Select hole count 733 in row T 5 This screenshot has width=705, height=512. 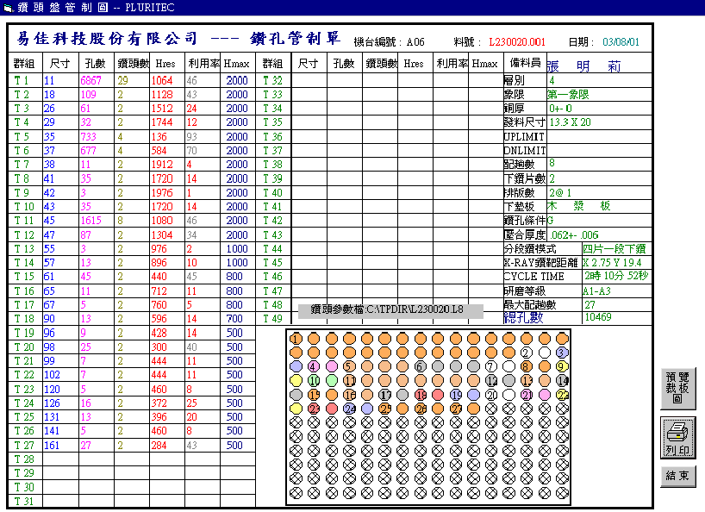coord(88,137)
